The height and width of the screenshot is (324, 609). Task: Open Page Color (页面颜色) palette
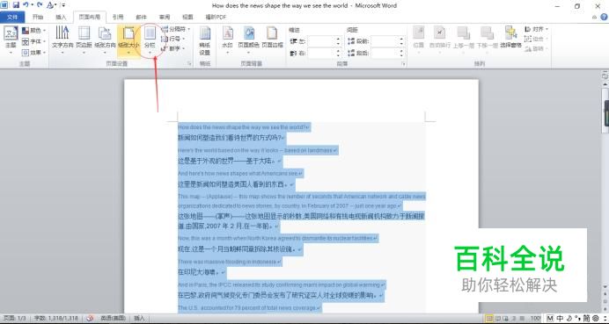point(248,40)
